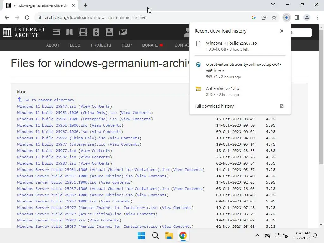Click the muted volume tray icon
The image size is (324, 243).
[286, 235]
